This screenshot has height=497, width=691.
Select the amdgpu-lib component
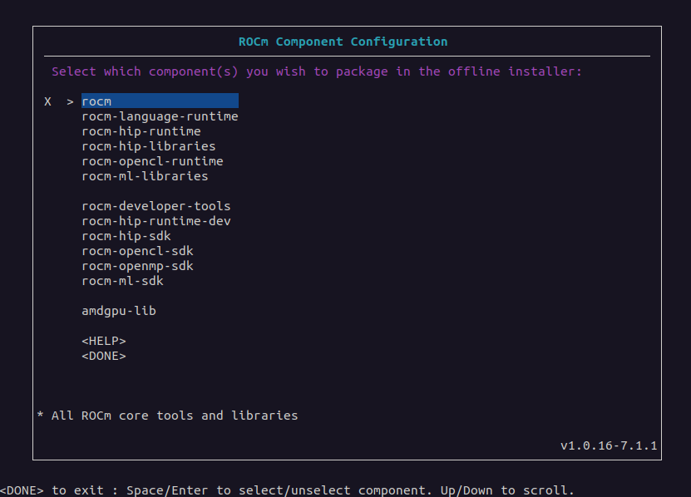coord(118,311)
